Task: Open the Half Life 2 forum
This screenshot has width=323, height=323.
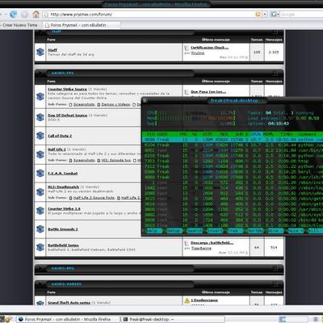Action: 57,149
